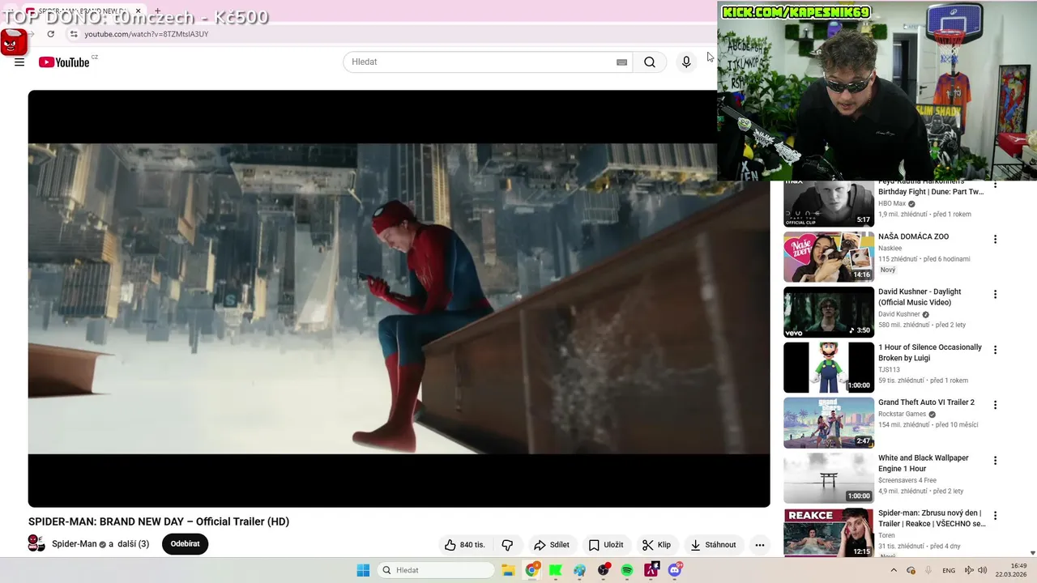
Task: Open File Explorer from the taskbar
Action: [508, 570]
